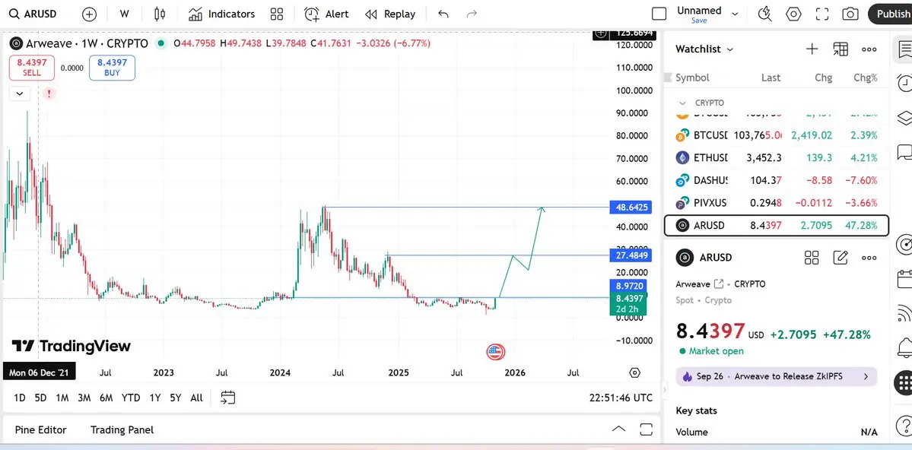Click the blue BUY 8.4397 button

coord(113,68)
